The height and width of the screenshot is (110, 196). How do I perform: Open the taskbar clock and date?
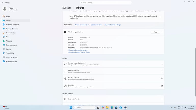pos(191,108)
